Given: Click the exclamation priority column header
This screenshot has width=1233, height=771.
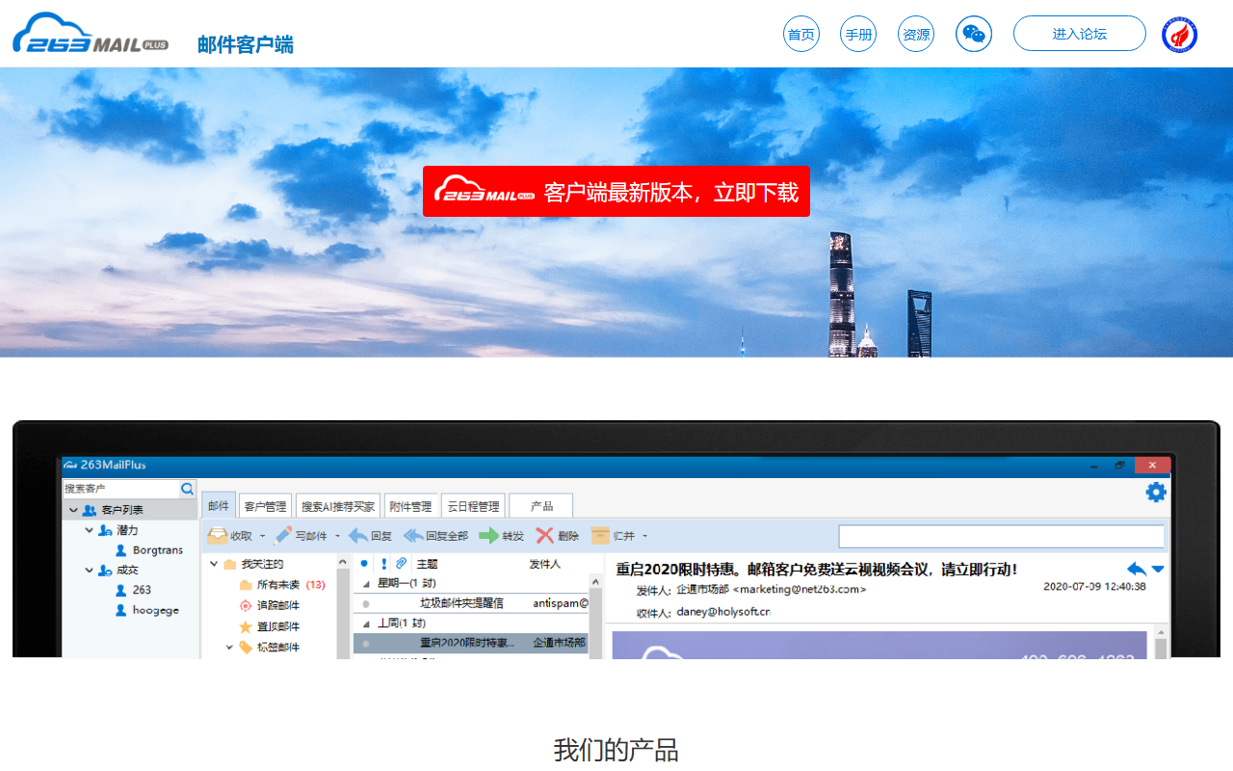Looking at the screenshot, I should [x=384, y=564].
